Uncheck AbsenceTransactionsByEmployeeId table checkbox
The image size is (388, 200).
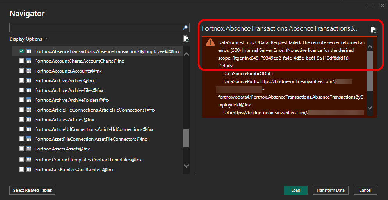[21, 51]
